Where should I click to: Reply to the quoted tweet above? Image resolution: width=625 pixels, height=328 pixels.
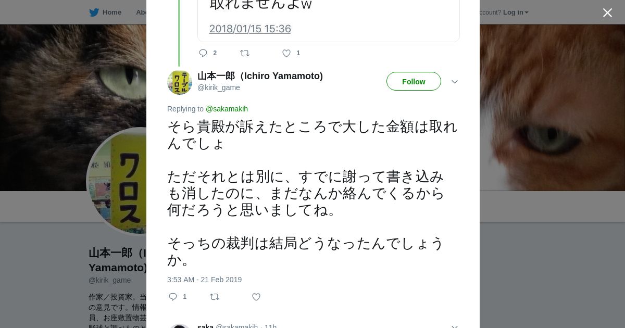click(203, 53)
